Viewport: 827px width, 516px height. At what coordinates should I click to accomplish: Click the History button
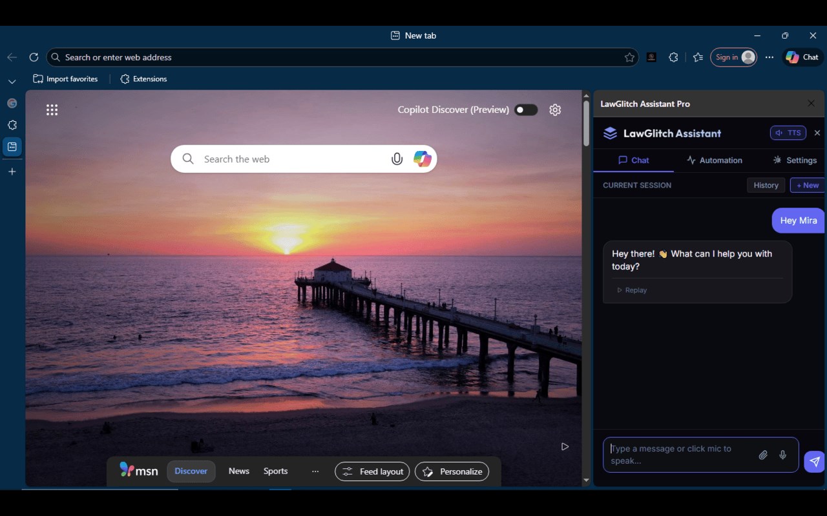766,185
